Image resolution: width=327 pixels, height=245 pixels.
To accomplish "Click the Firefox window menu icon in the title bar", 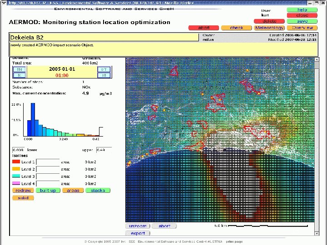I will tap(4, 3).
